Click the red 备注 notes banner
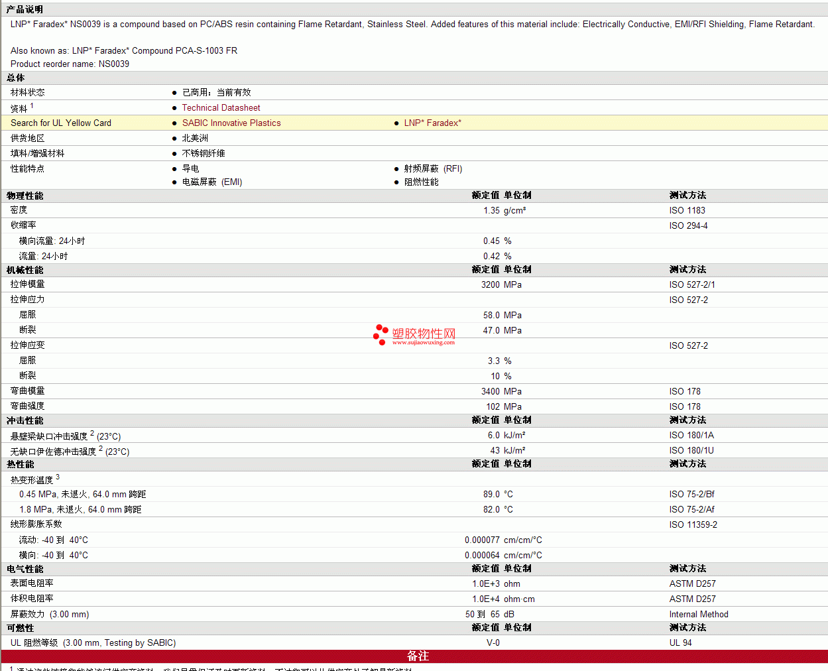 418,656
